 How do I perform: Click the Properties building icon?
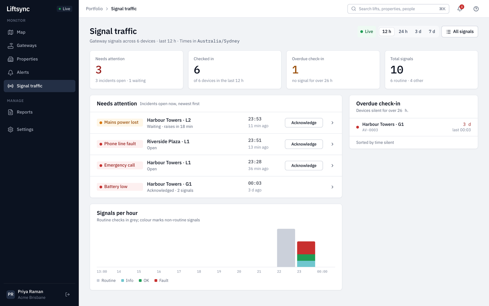(10, 59)
